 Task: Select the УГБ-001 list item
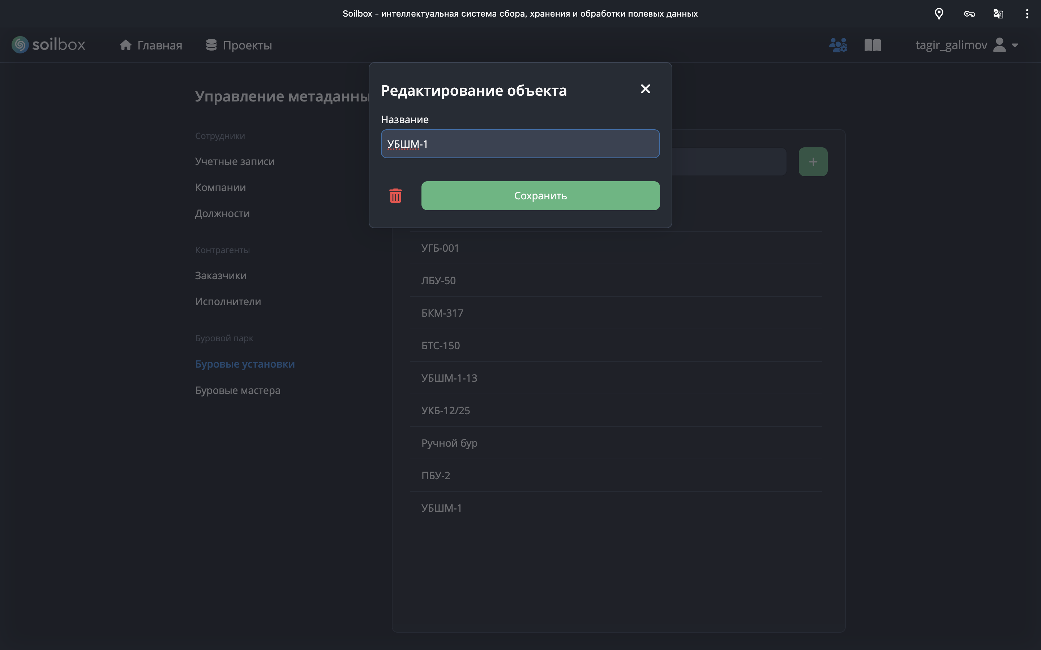[x=440, y=248]
